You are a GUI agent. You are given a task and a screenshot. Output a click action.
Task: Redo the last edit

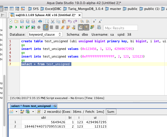(75, 22)
